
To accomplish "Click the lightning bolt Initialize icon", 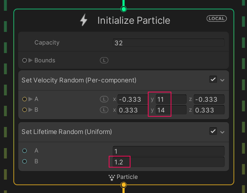I will click(84, 20).
